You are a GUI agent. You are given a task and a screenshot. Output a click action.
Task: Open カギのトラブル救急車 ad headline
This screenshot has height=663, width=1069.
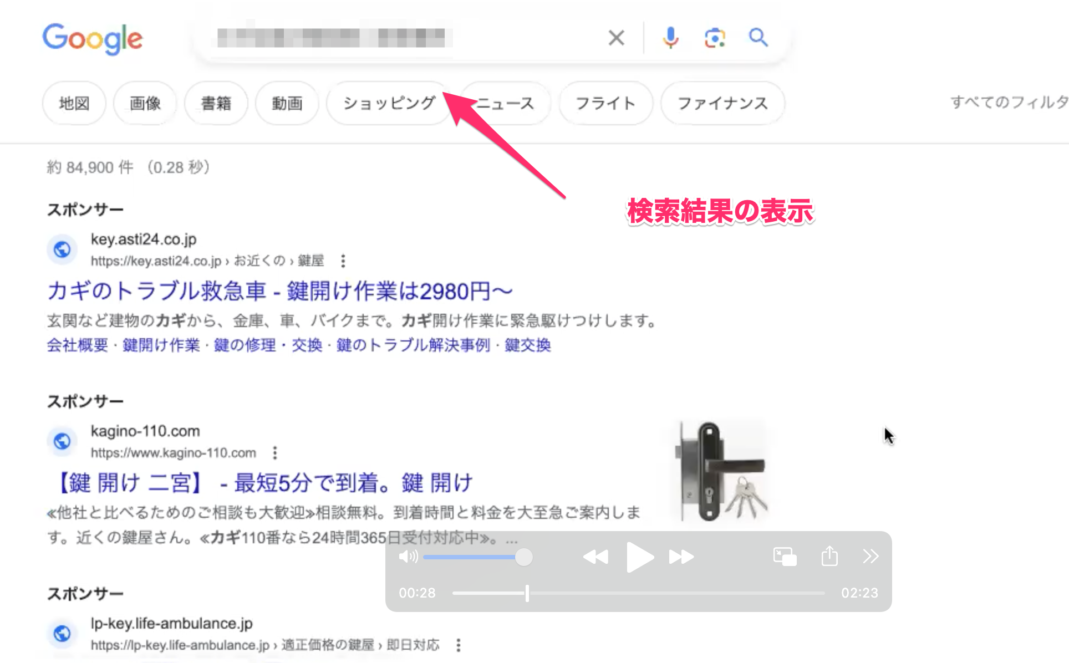click(280, 291)
